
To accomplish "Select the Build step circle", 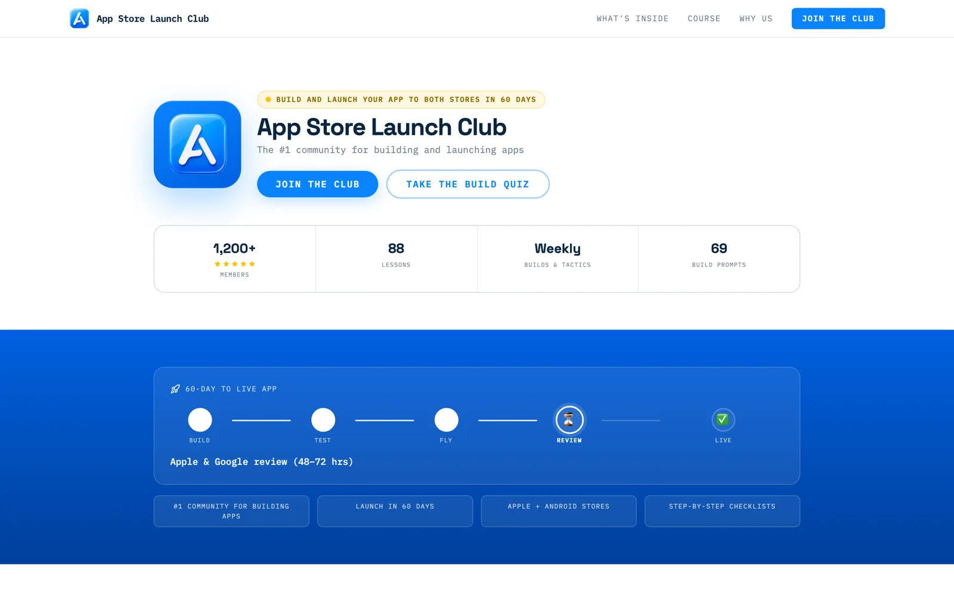I will point(200,420).
